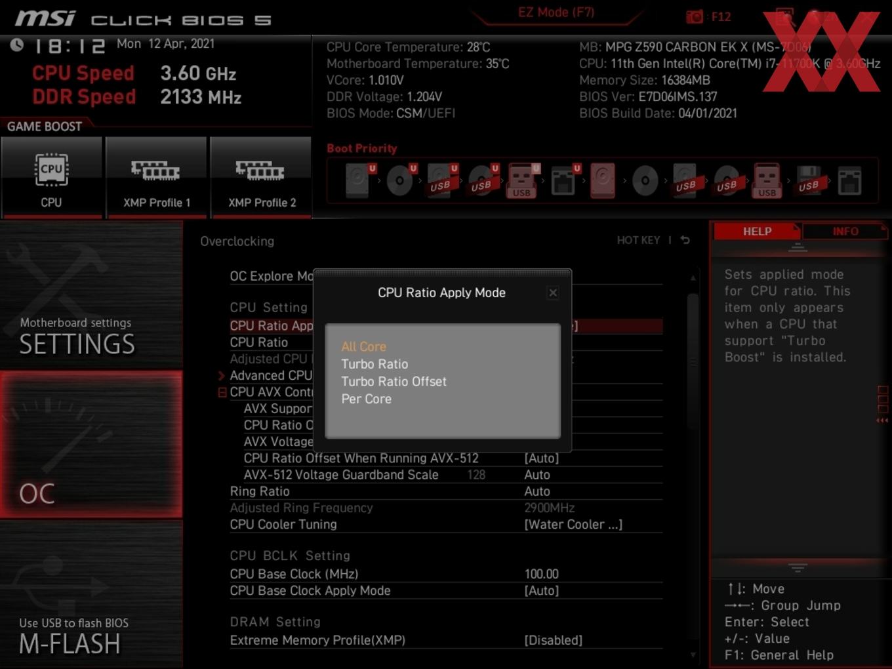The image size is (892, 669).
Task: Click scroll-up arrow of settings list
Action: pyautogui.click(x=693, y=278)
